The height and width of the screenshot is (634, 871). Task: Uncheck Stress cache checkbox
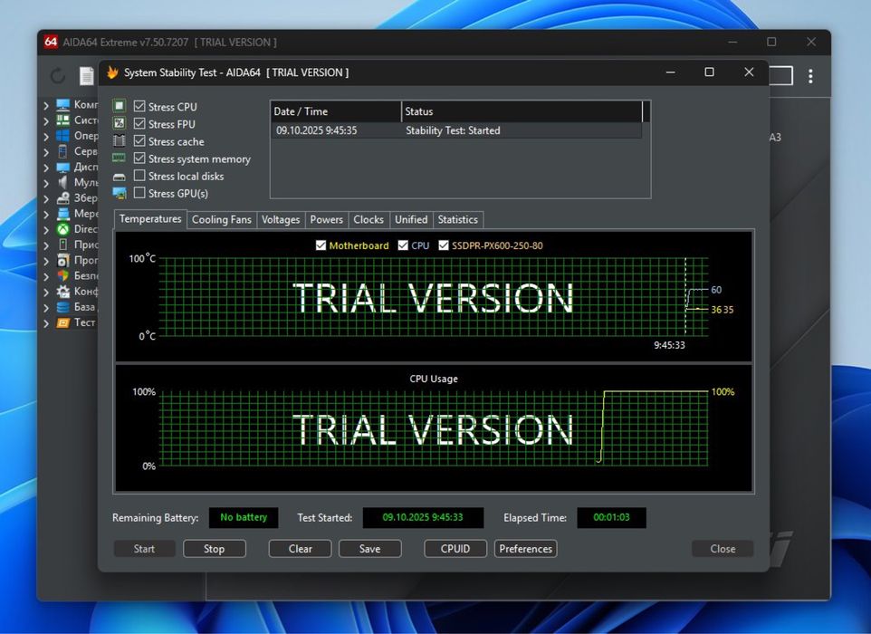pyautogui.click(x=139, y=140)
